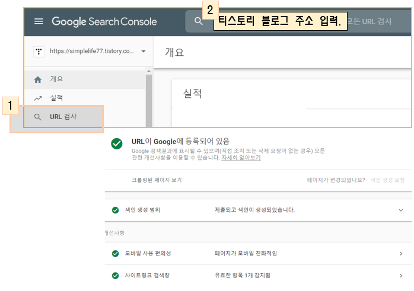414x291 pixels.
Task: Open the URL 검사 sidebar item
Action: click(x=63, y=117)
